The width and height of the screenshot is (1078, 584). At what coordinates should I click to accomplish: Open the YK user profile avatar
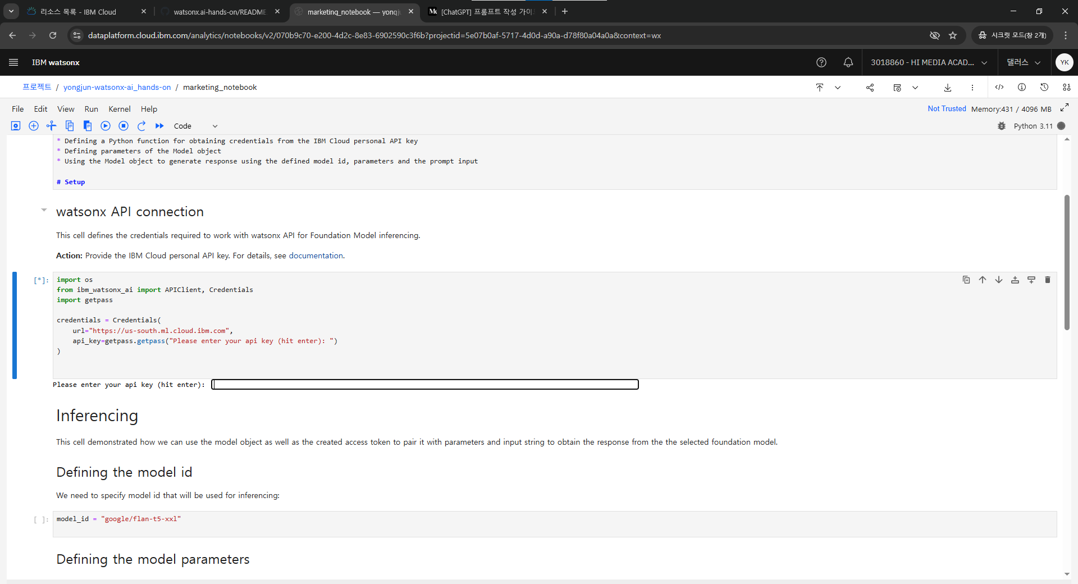coord(1065,62)
